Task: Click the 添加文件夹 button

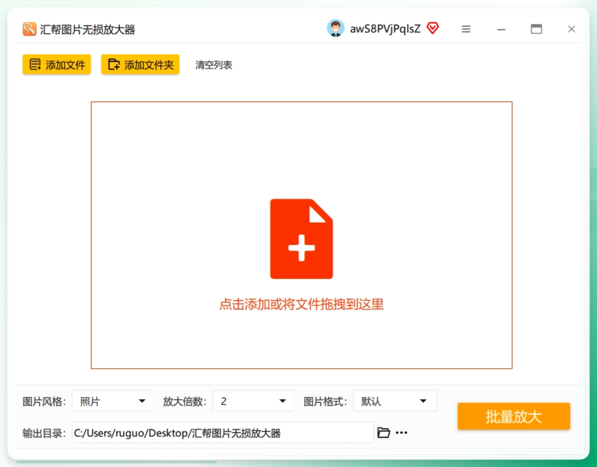Action: coord(140,65)
